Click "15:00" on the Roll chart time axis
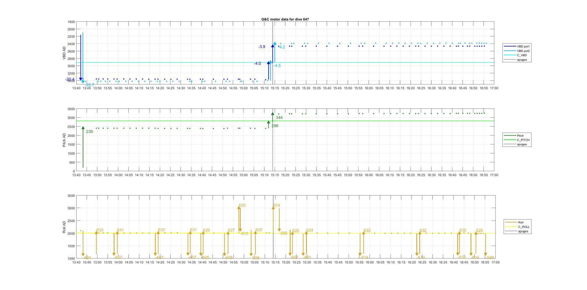The width and height of the screenshot is (587, 290). (x=244, y=263)
